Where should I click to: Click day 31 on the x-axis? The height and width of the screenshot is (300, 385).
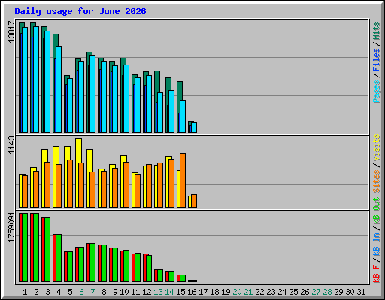tap(361, 292)
